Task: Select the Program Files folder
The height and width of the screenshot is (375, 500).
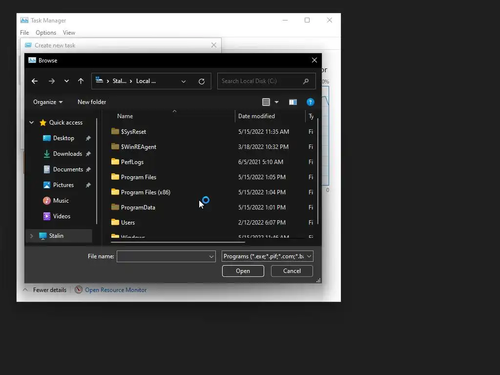Action: coord(138,177)
